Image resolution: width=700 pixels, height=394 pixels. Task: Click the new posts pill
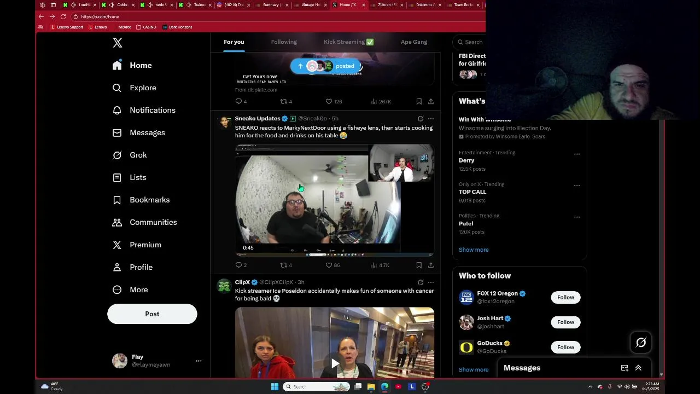(325, 66)
